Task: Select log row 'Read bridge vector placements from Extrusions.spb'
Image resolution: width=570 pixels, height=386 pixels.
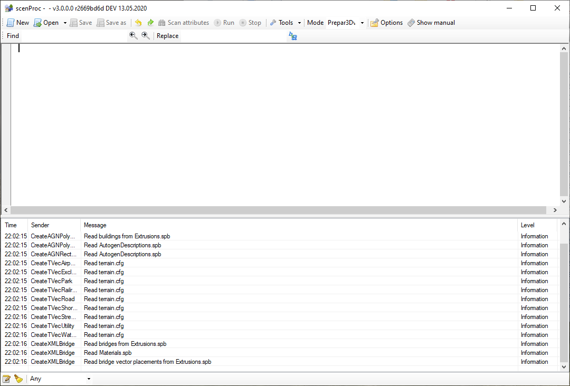Action: point(279,362)
